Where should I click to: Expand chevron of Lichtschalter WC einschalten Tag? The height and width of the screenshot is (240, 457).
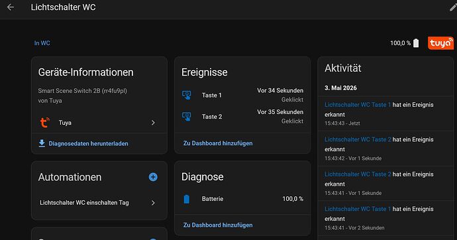(153, 203)
